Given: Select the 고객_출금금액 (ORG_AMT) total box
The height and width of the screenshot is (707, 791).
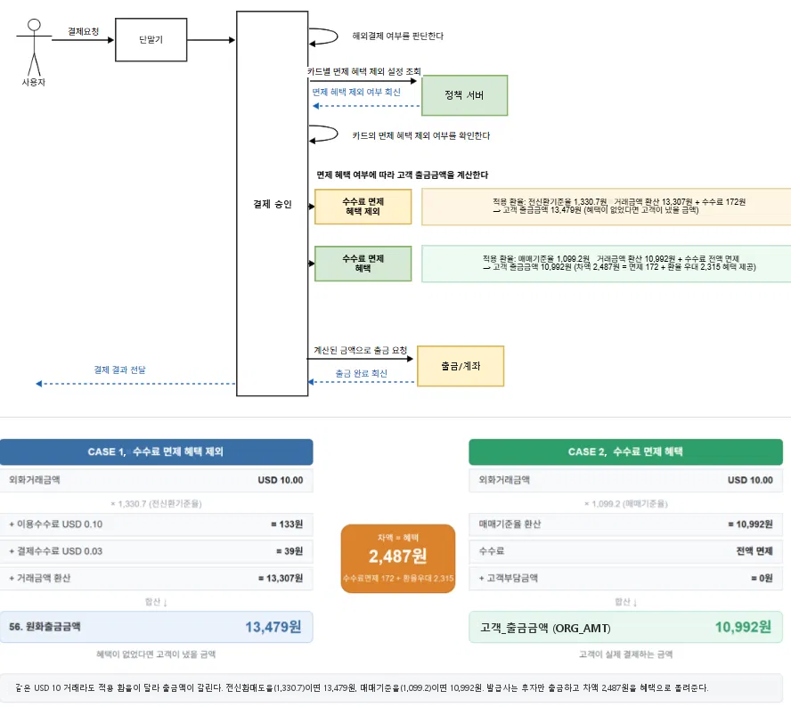Looking at the screenshot, I should [x=625, y=627].
